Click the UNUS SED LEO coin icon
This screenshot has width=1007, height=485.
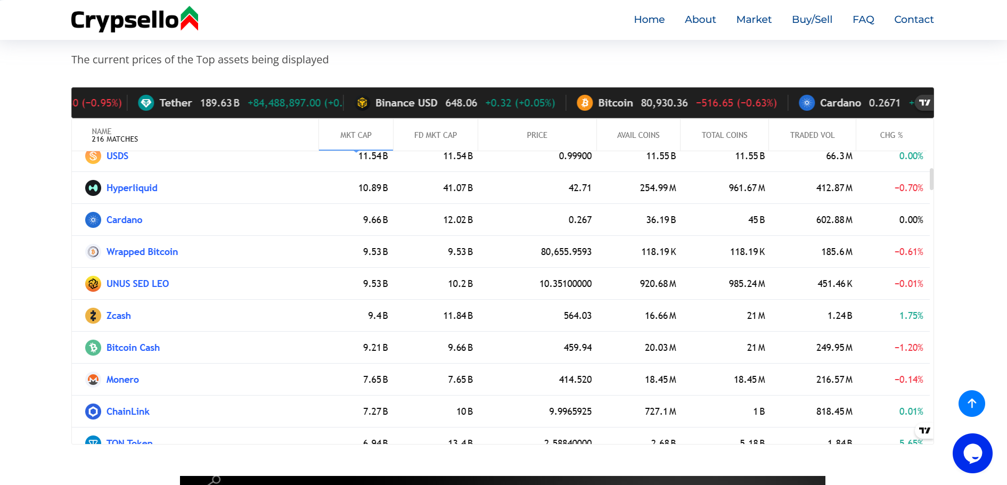click(93, 284)
